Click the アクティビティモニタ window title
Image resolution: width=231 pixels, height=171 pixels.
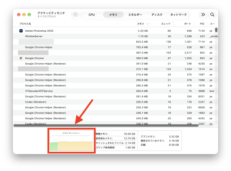pos(51,13)
